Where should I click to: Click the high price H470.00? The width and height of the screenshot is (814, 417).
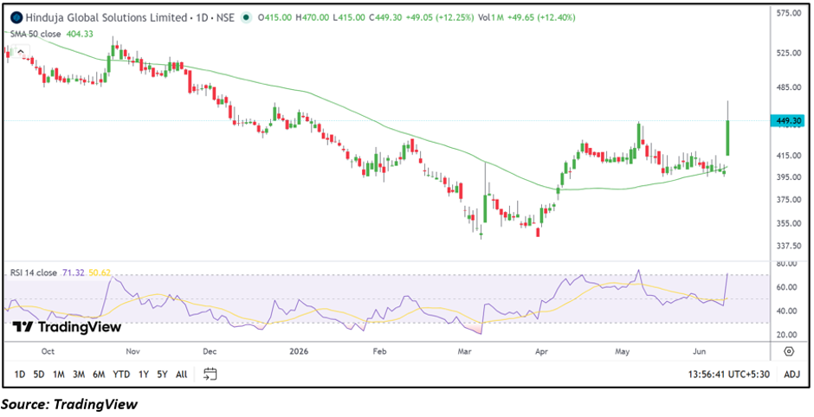[312, 17]
